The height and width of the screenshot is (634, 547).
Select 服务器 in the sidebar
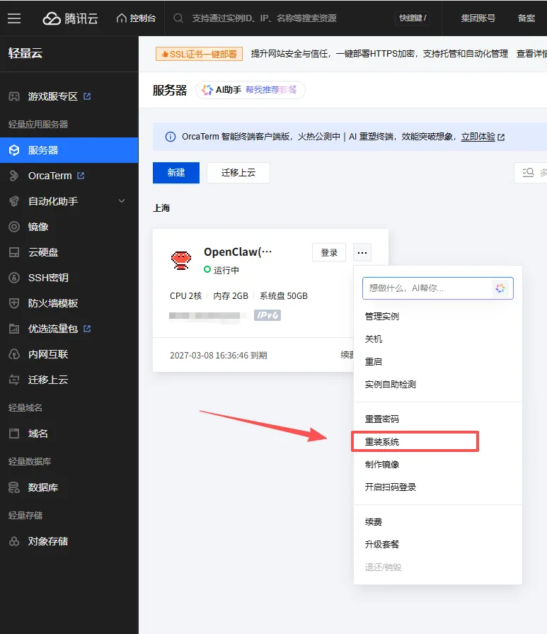tap(69, 150)
